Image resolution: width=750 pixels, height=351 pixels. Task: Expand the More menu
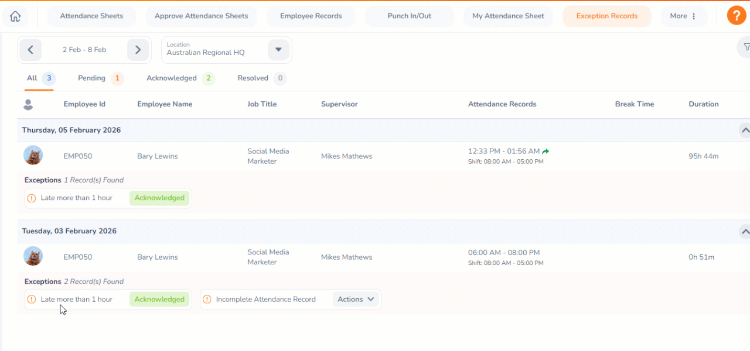pos(683,16)
